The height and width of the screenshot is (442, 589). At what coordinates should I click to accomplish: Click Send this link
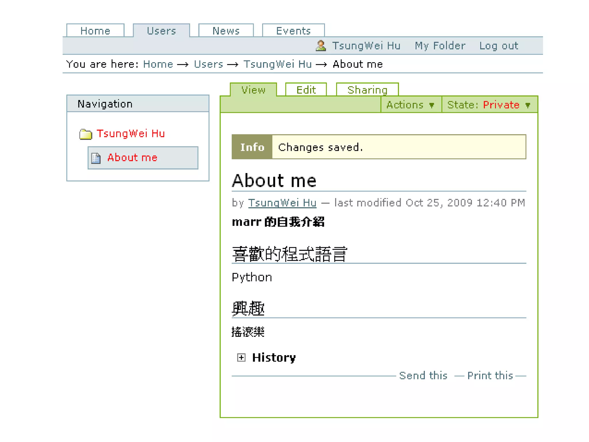pyautogui.click(x=423, y=376)
